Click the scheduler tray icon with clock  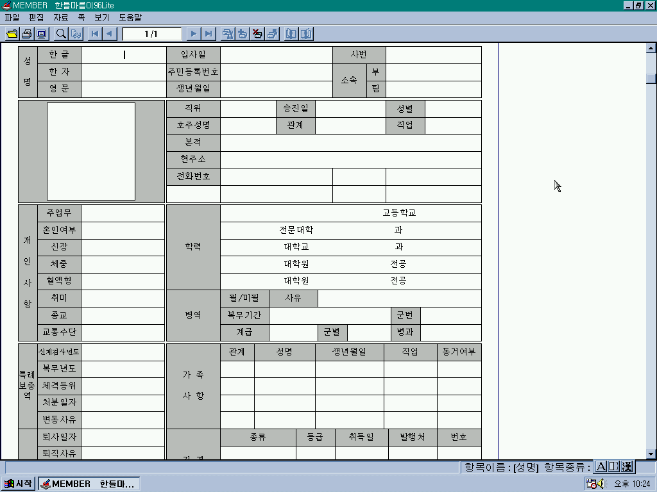(x=591, y=484)
